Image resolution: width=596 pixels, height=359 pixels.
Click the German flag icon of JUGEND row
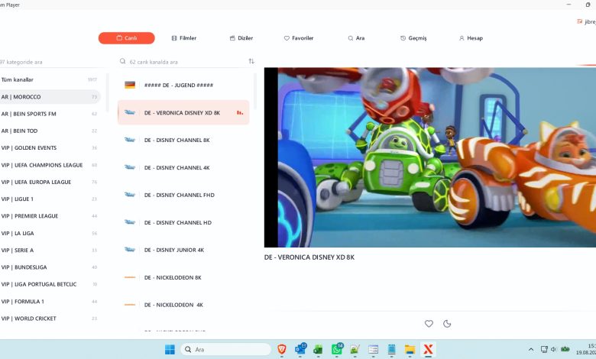tap(130, 85)
